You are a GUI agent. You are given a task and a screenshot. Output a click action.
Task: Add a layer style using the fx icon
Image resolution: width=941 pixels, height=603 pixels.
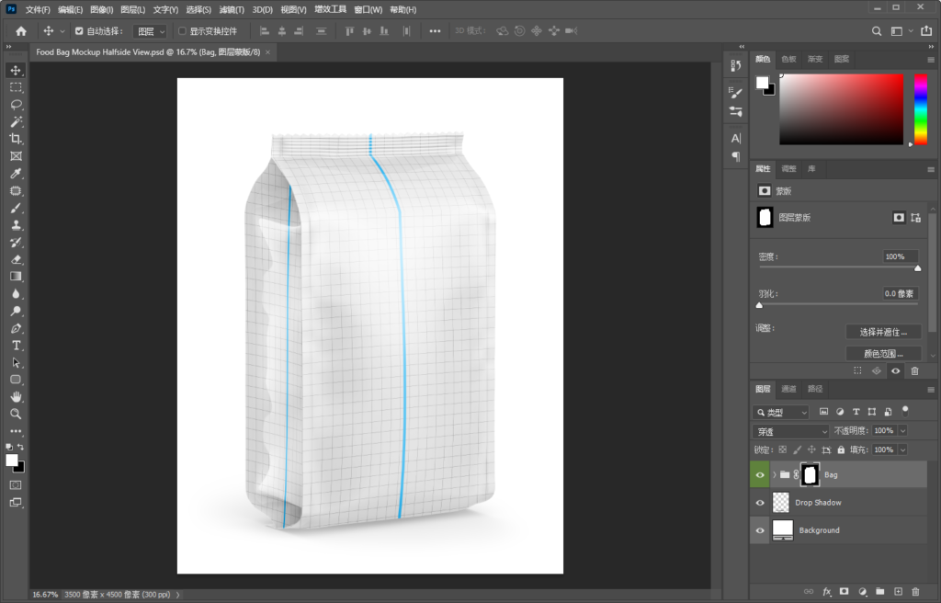[826, 592]
